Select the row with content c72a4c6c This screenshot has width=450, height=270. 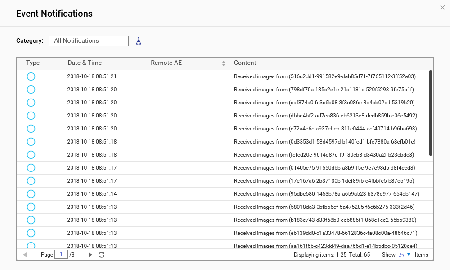[325, 129]
